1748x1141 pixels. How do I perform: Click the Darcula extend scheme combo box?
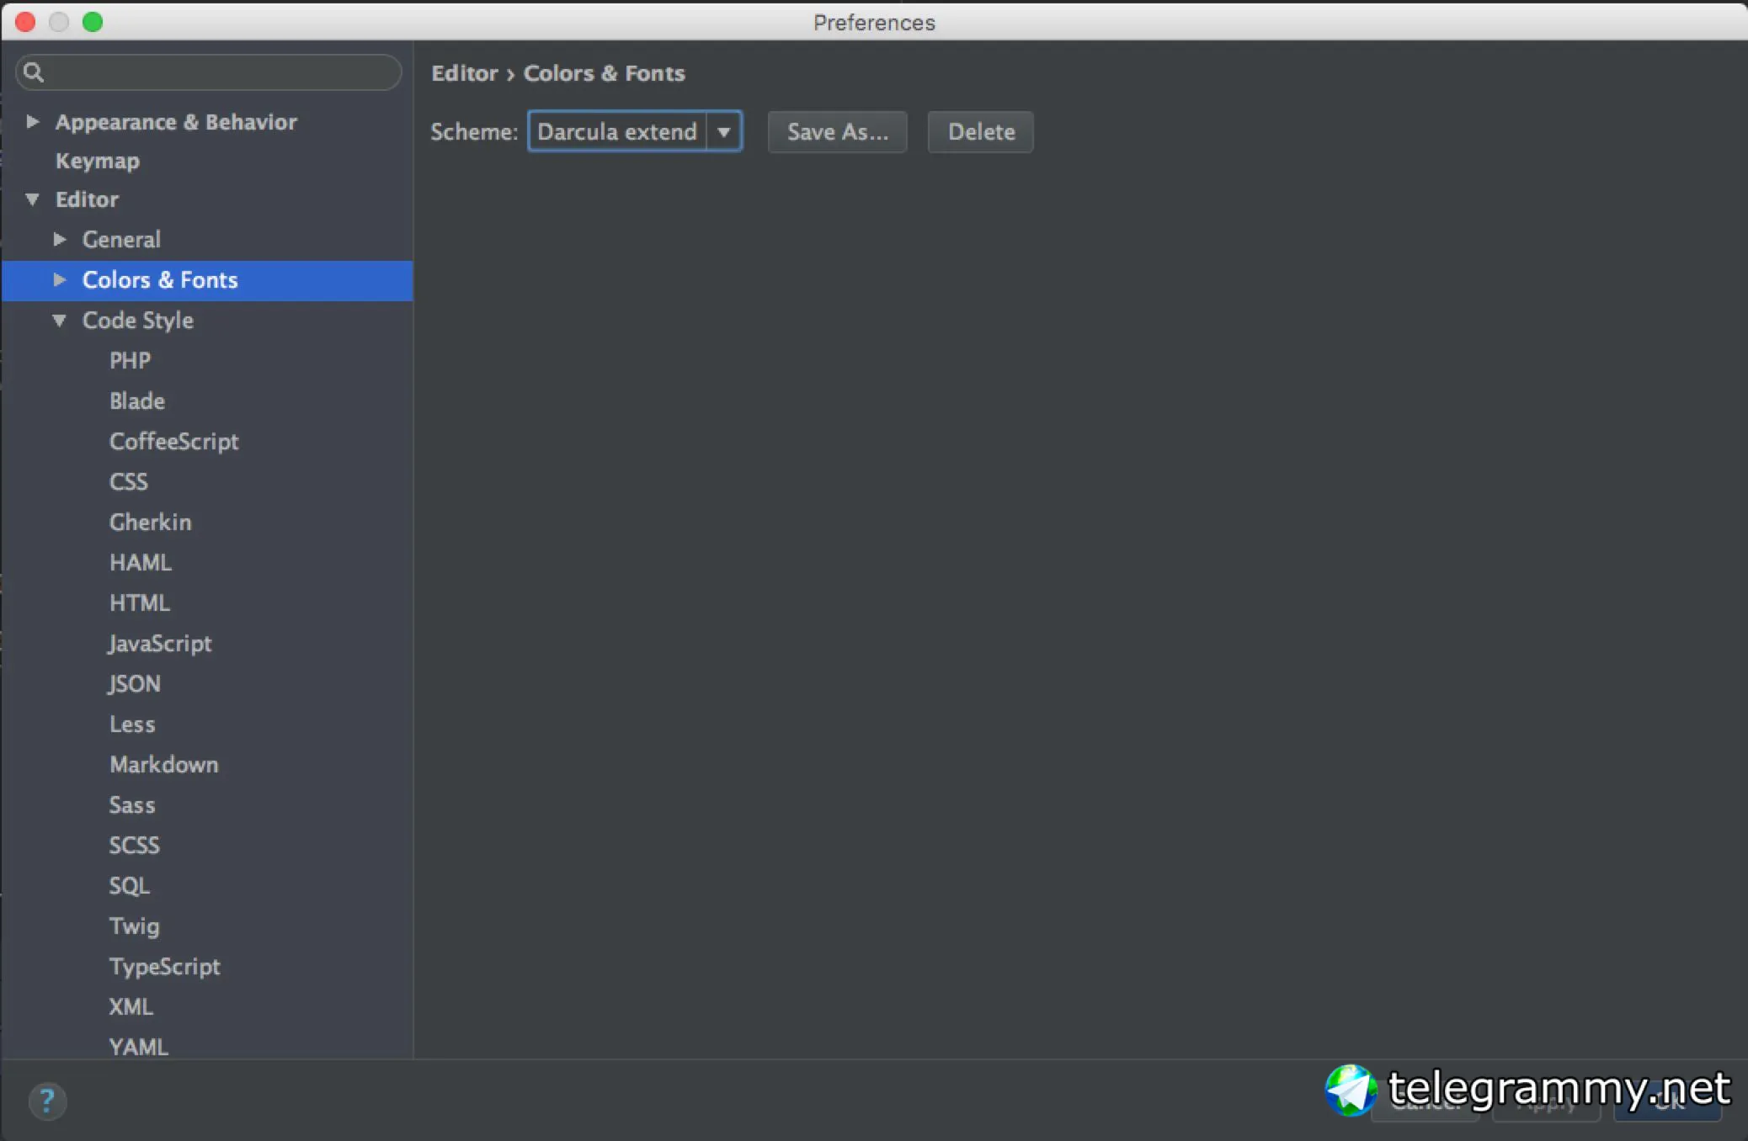point(617,132)
